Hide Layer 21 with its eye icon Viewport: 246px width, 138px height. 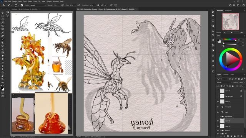tap(218, 121)
